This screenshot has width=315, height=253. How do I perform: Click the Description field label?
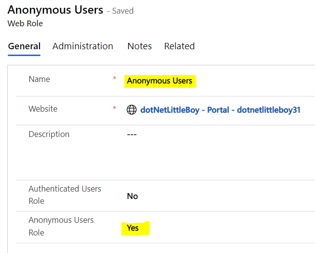[x=49, y=135]
